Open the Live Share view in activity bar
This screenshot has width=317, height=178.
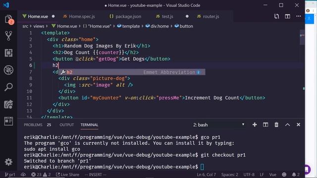8,104
